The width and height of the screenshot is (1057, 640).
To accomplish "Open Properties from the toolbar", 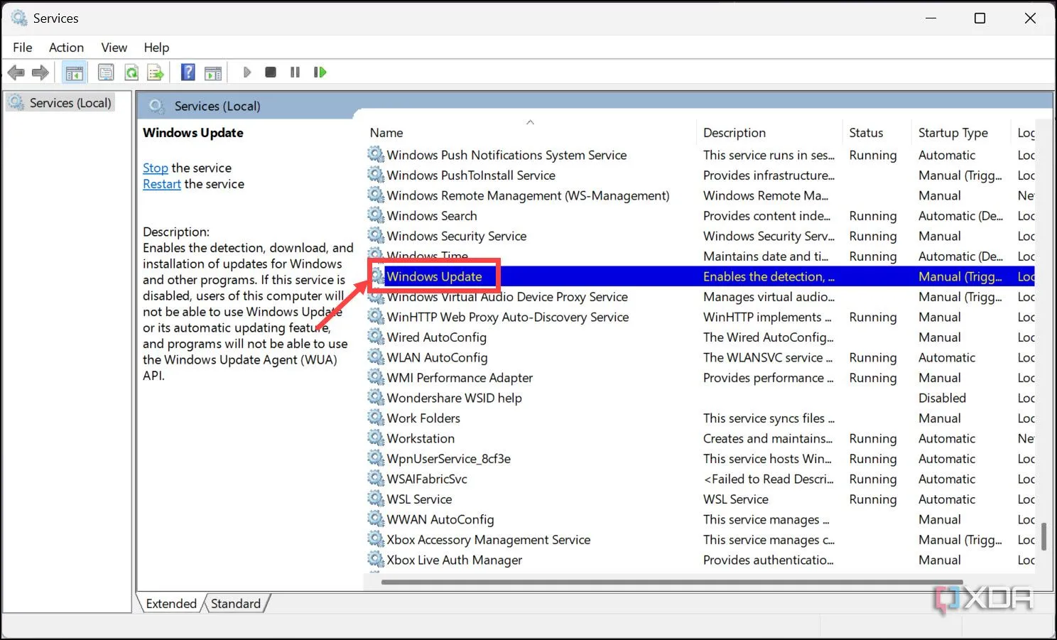I will (x=106, y=72).
